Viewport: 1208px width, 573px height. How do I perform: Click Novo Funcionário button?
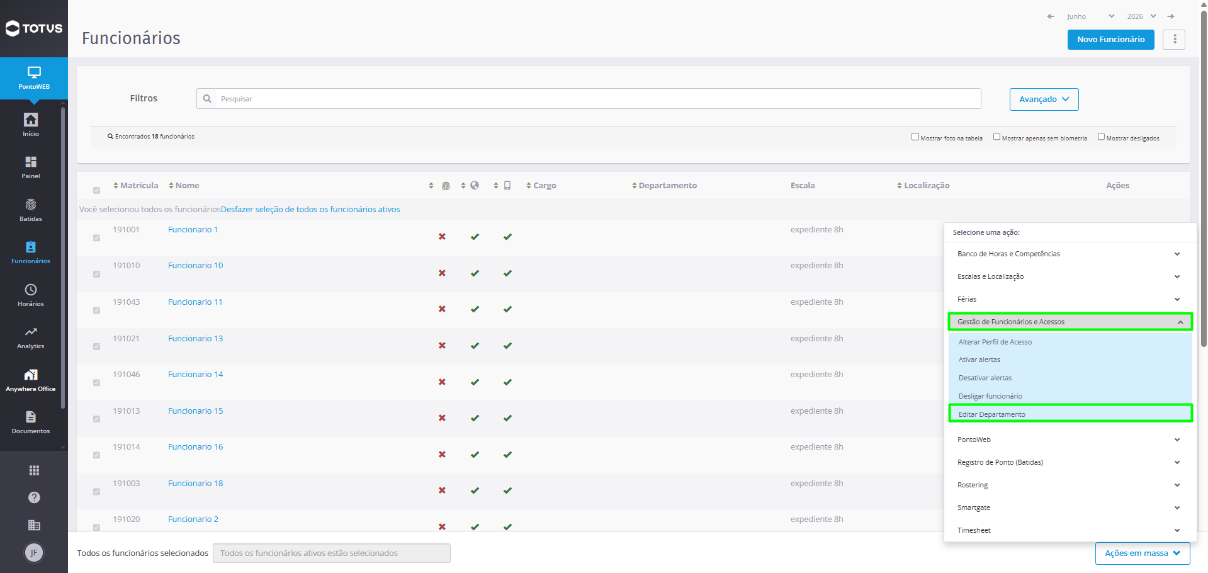pyautogui.click(x=1110, y=39)
